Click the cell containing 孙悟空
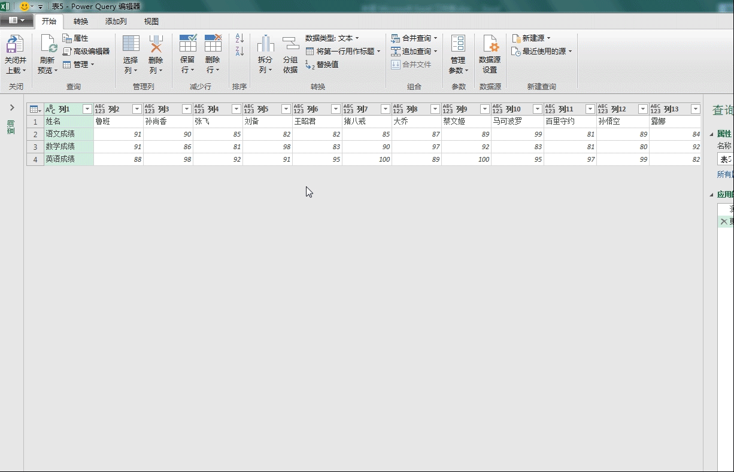Screen dimensions: 734x472 (x=623, y=122)
